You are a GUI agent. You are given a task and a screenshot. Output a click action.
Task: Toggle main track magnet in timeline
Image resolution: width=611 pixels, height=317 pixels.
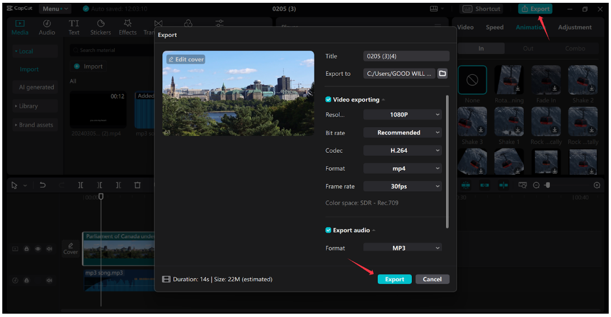coord(466,185)
